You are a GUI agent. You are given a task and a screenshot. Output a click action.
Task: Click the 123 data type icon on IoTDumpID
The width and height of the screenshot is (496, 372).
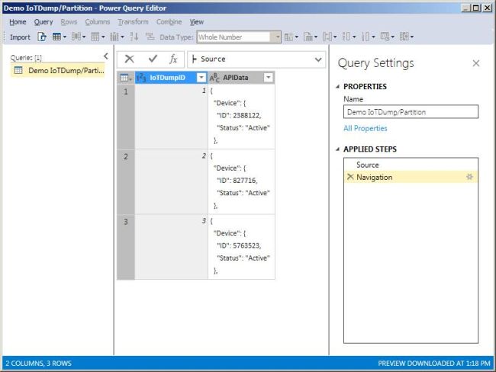pos(141,78)
